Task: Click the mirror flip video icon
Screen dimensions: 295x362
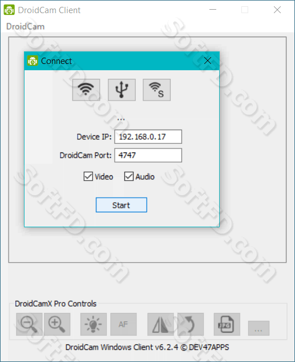Action: click(160, 324)
